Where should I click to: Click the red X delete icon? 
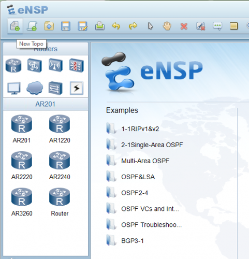[x=184, y=26]
